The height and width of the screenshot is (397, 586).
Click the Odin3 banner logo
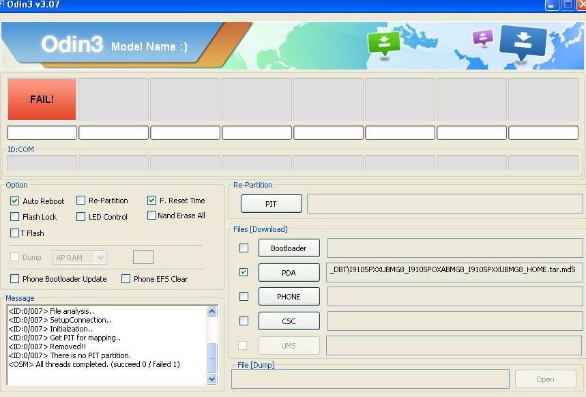pos(72,44)
